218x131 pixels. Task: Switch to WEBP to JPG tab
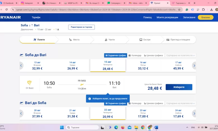coord(73,3)
